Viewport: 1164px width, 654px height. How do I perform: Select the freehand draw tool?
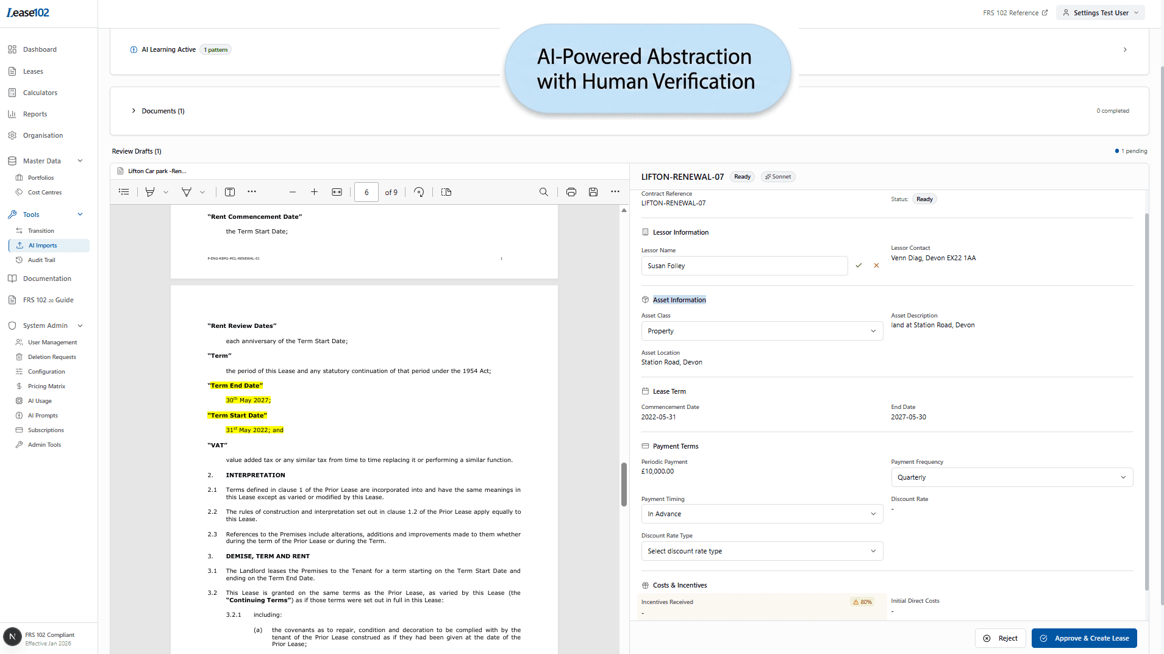pyautogui.click(x=187, y=191)
